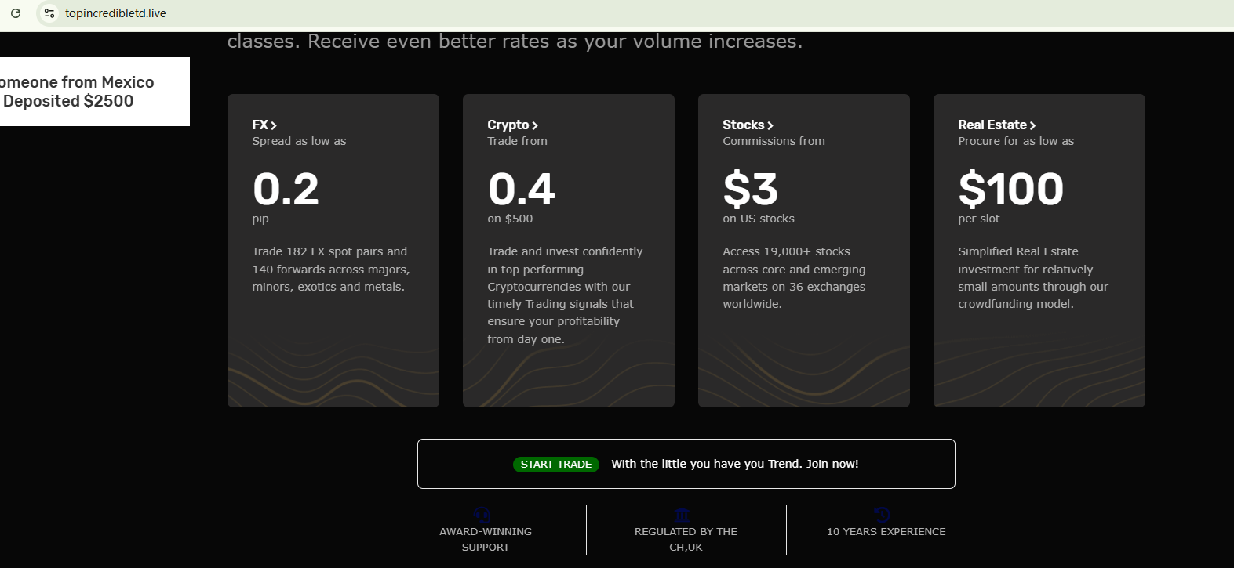Click the 'Join now!' banner text
This screenshot has height=568, width=1234.
[832, 464]
